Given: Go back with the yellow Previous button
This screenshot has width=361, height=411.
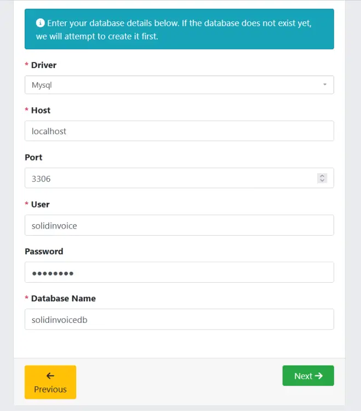Looking at the screenshot, I should click(x=50, y=382).
